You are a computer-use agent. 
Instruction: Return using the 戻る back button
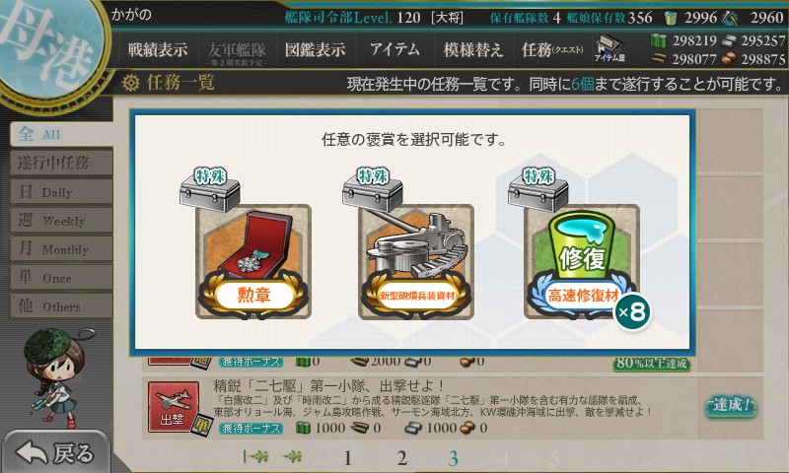[x=55, y=452]
